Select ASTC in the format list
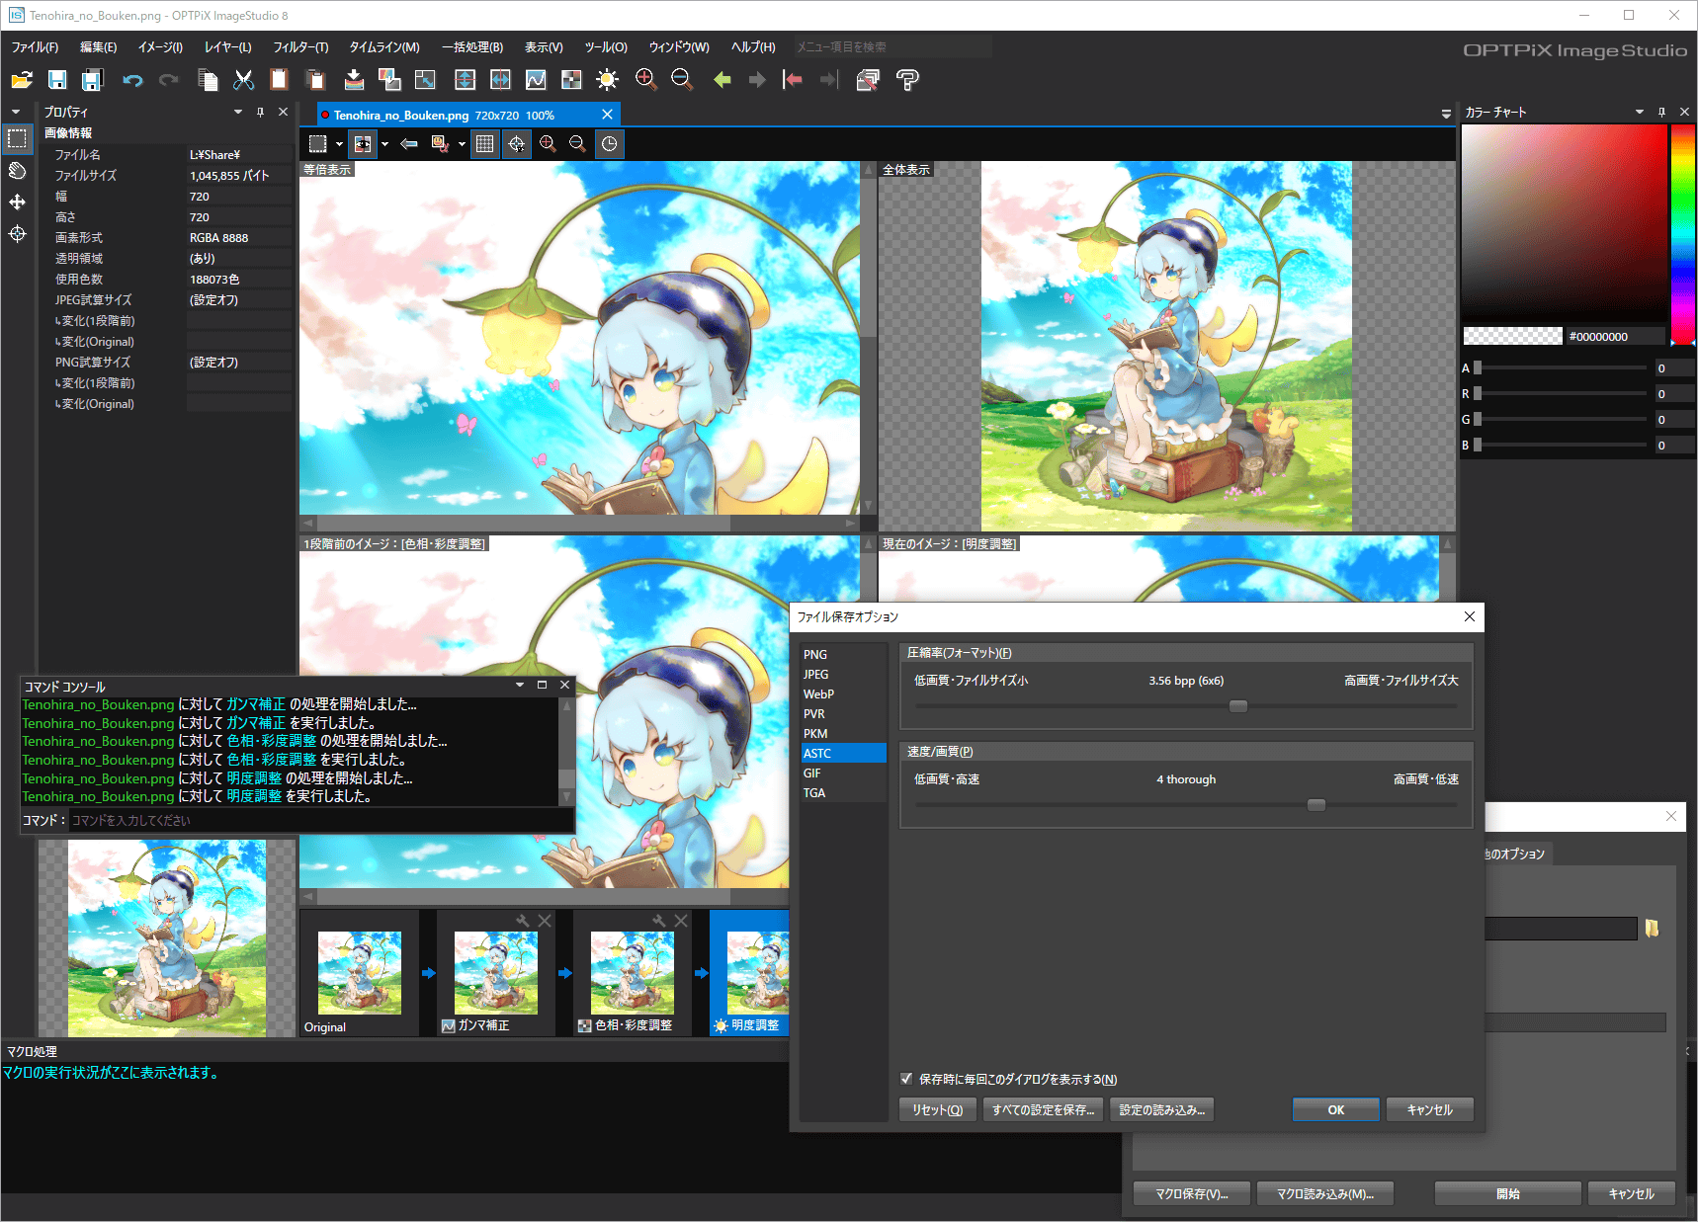 [843, 753]
